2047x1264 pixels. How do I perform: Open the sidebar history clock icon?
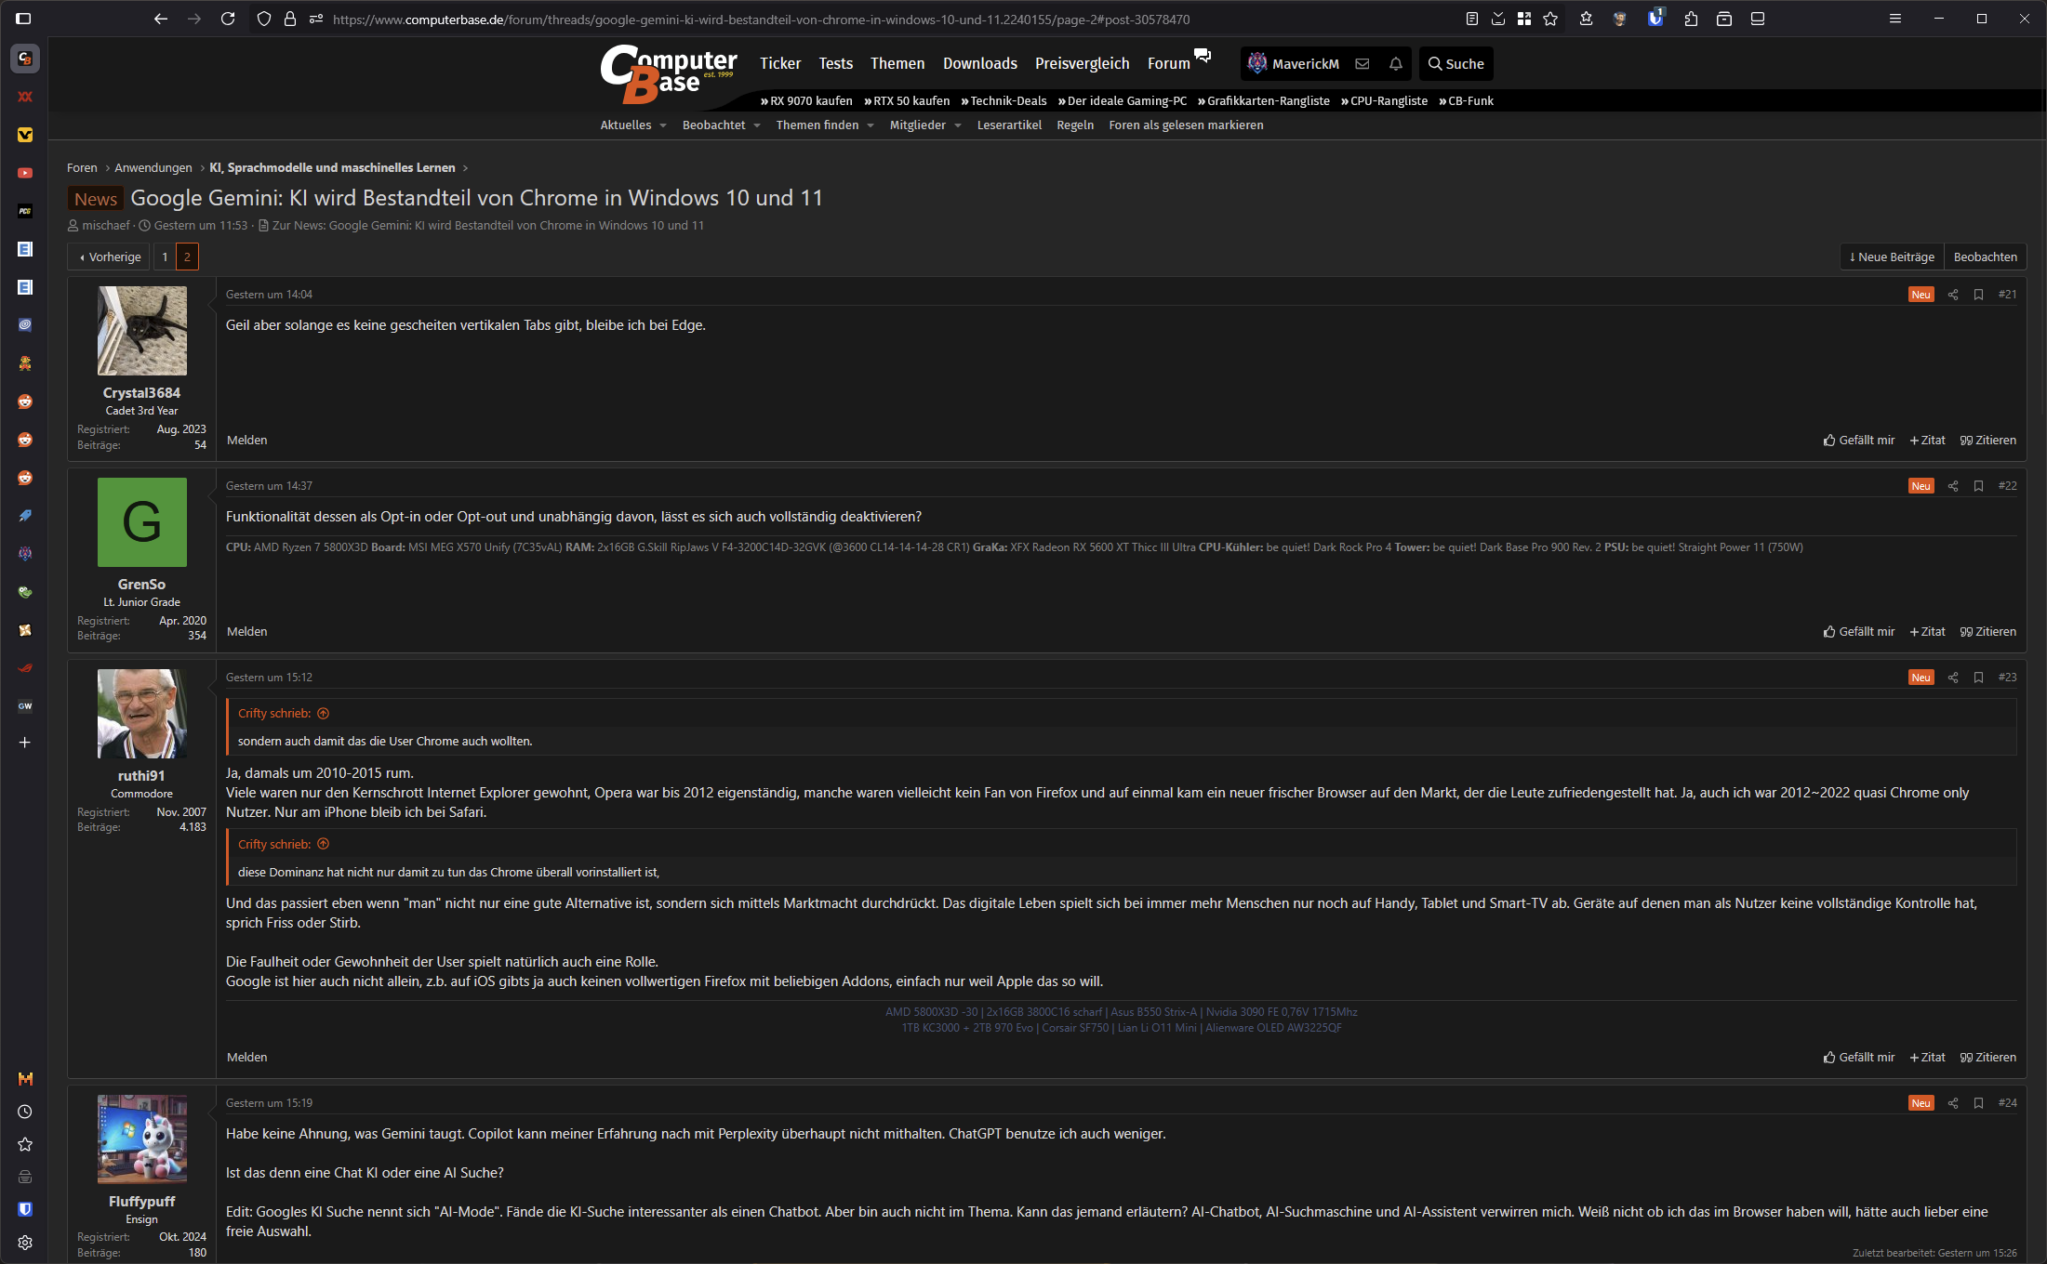[25, 1112]
